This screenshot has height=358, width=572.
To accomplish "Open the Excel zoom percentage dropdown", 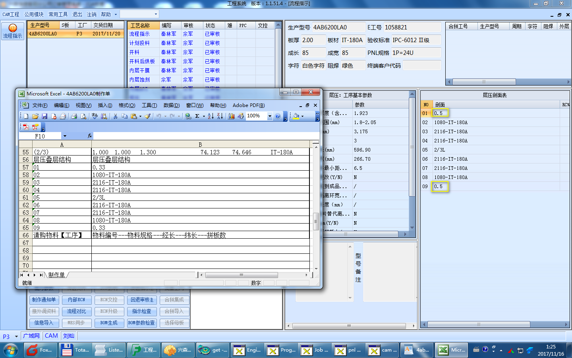I will click(x=270, y=116).
